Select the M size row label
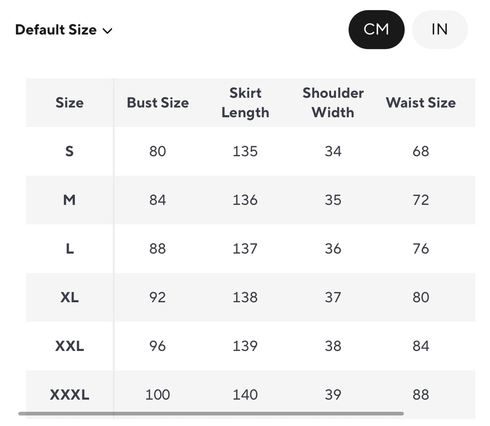This screenshot has height=426, width=490. coord(70,200)
